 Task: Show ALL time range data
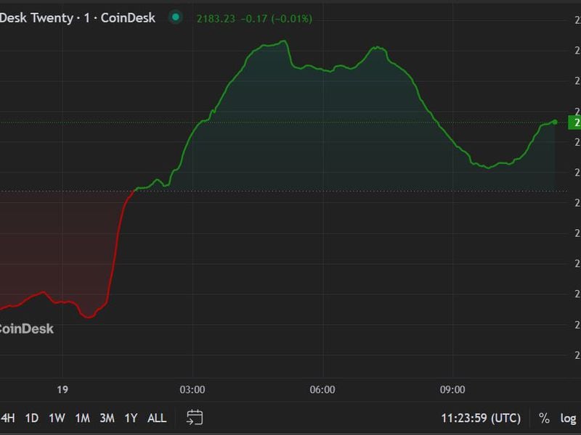pyautogui.click(x=157, y=418)
